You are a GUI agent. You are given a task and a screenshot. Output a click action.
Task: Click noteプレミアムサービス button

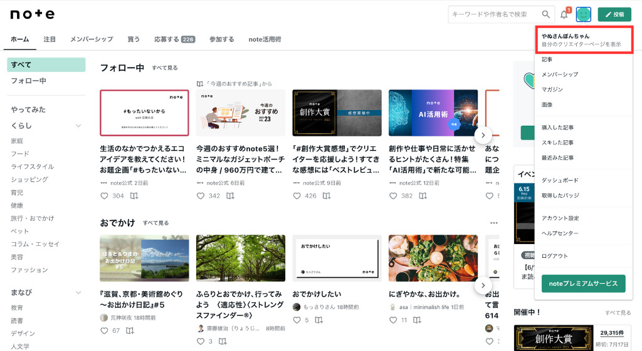point(584,283)
